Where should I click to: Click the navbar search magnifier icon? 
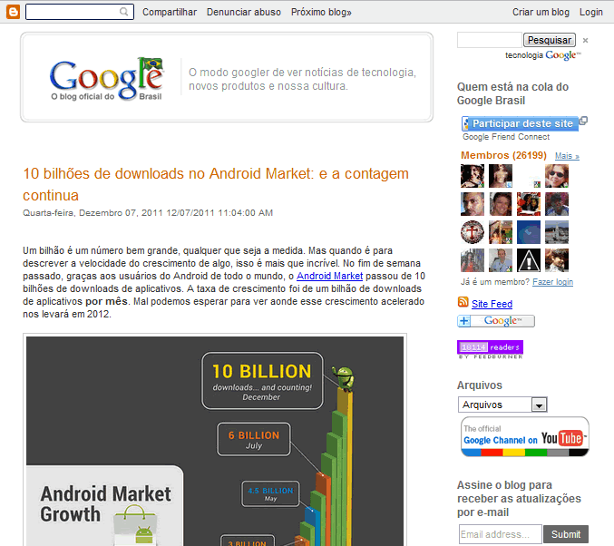124,13
